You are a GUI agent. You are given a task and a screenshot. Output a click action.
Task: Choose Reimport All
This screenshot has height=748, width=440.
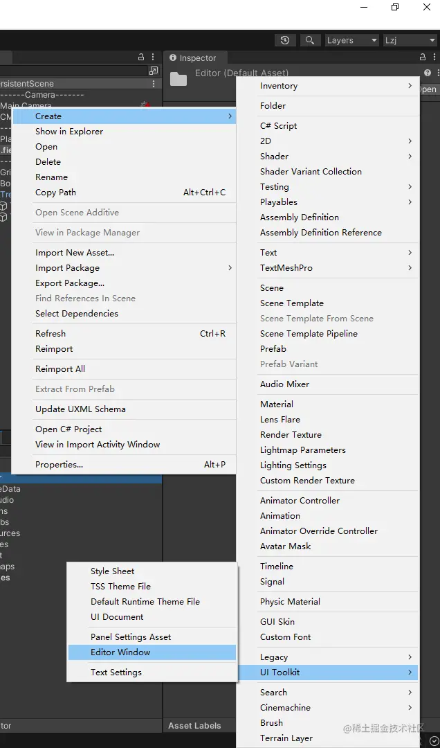(x=124, y=369)
